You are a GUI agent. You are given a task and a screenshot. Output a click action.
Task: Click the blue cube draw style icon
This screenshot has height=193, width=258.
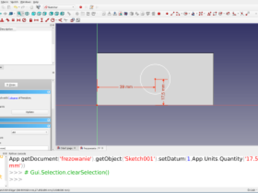11,14
